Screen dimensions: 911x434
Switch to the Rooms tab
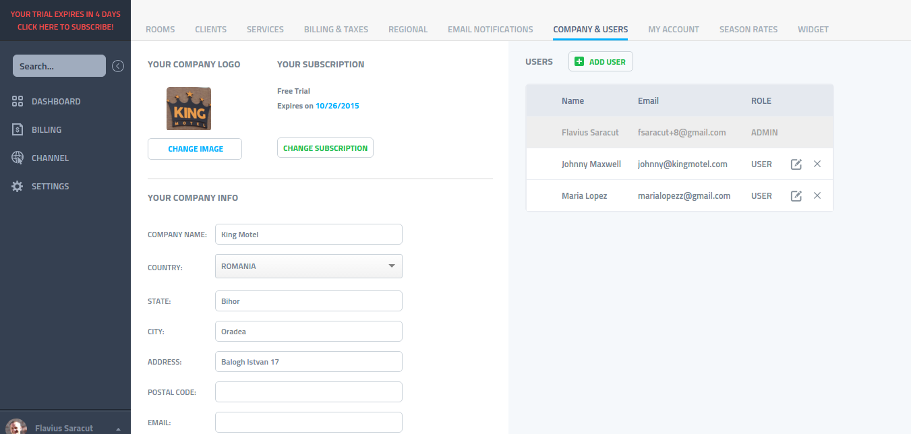point(160,30)
